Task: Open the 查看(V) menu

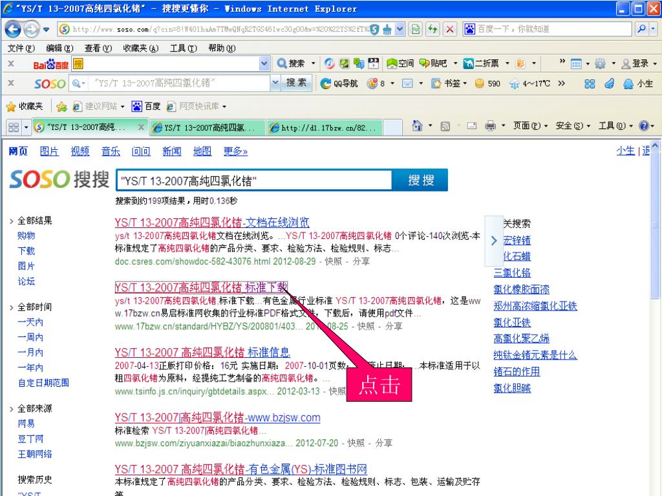Action: click(x=98, y=48)
